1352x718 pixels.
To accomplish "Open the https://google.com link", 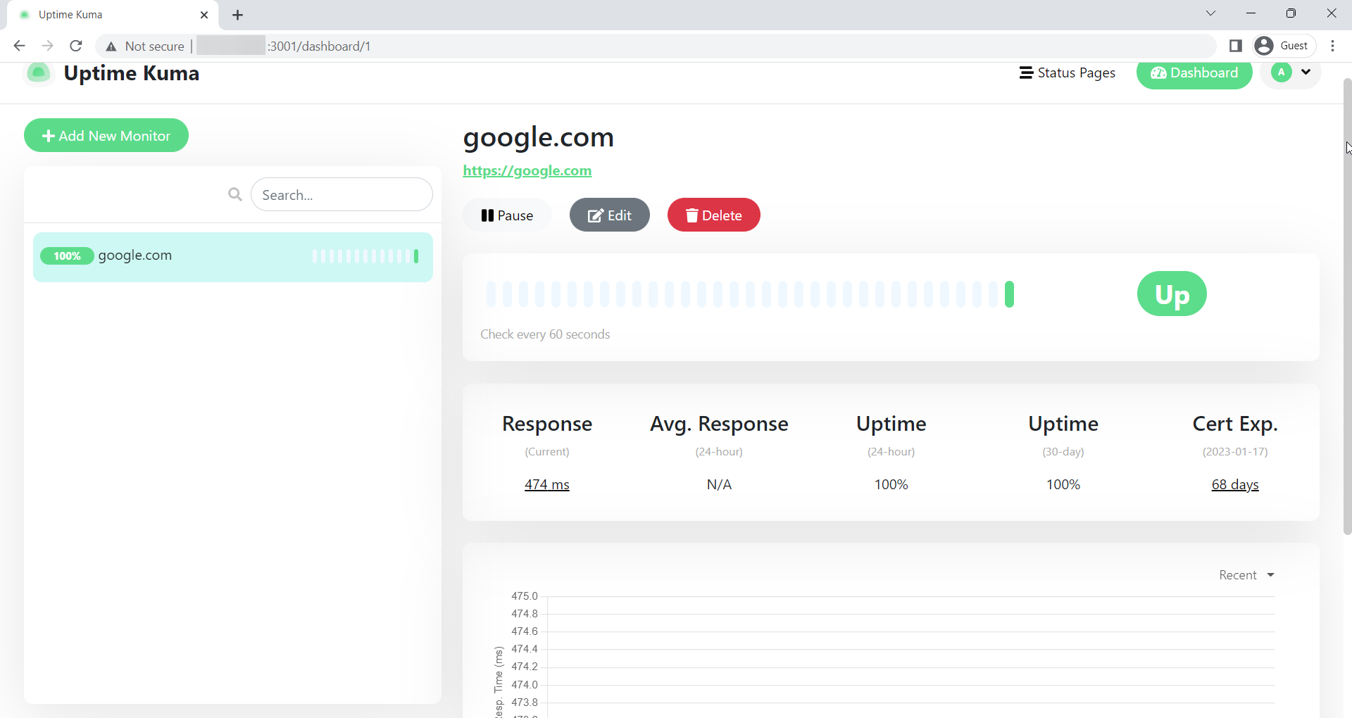I will [x=527, y=170].
